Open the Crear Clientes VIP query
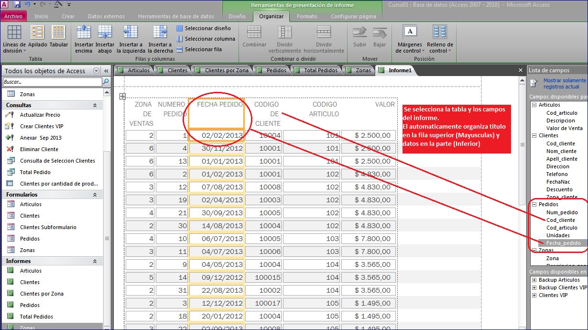The width and height of the screenshot is (588, 330). pos(41,126)
